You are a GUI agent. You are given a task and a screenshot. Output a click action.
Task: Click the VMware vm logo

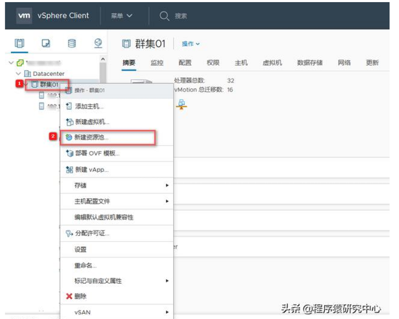pos(24,16)
